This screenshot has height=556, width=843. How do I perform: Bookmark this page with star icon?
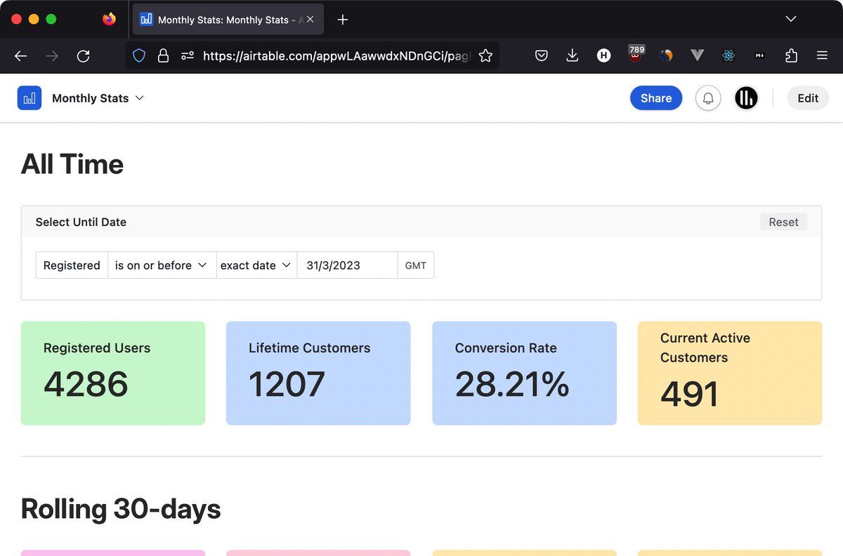point(485,56)
